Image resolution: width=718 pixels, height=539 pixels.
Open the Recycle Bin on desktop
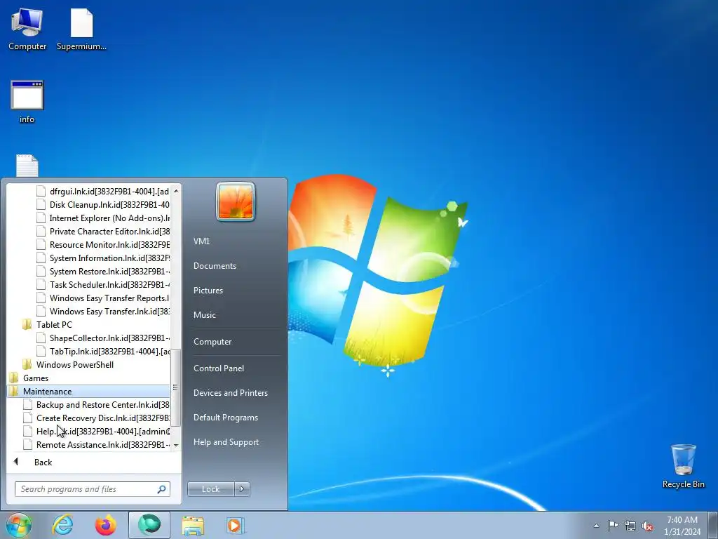(683, 466)
